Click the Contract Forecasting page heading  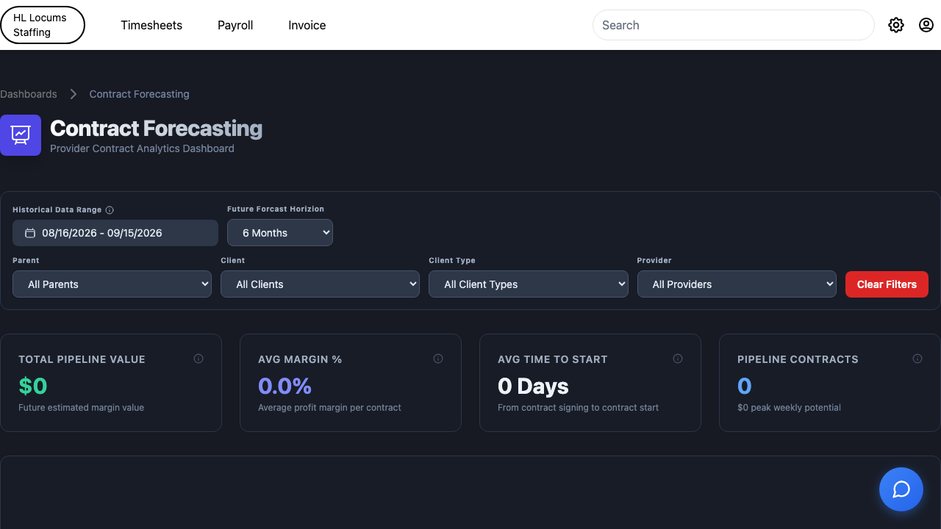[x=156, y=129]
